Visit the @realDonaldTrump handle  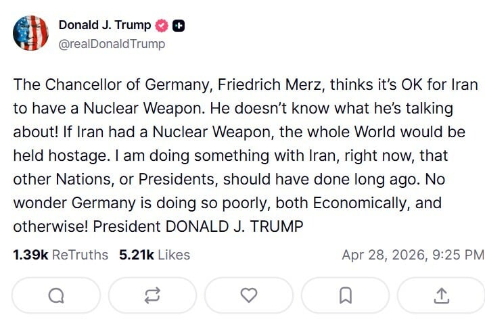[112, 44]
